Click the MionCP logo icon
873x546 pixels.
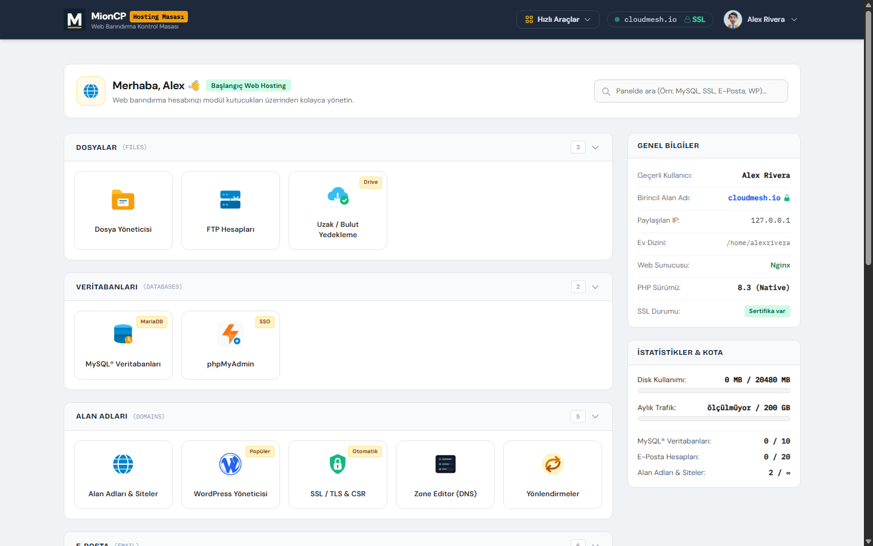point(75,19)
